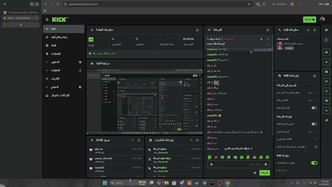This screenshot has width=332, height=187.
Task: Toggle emotes-only mode (الصور التعبيرية فقط)
Action: [x=314, y=124]
